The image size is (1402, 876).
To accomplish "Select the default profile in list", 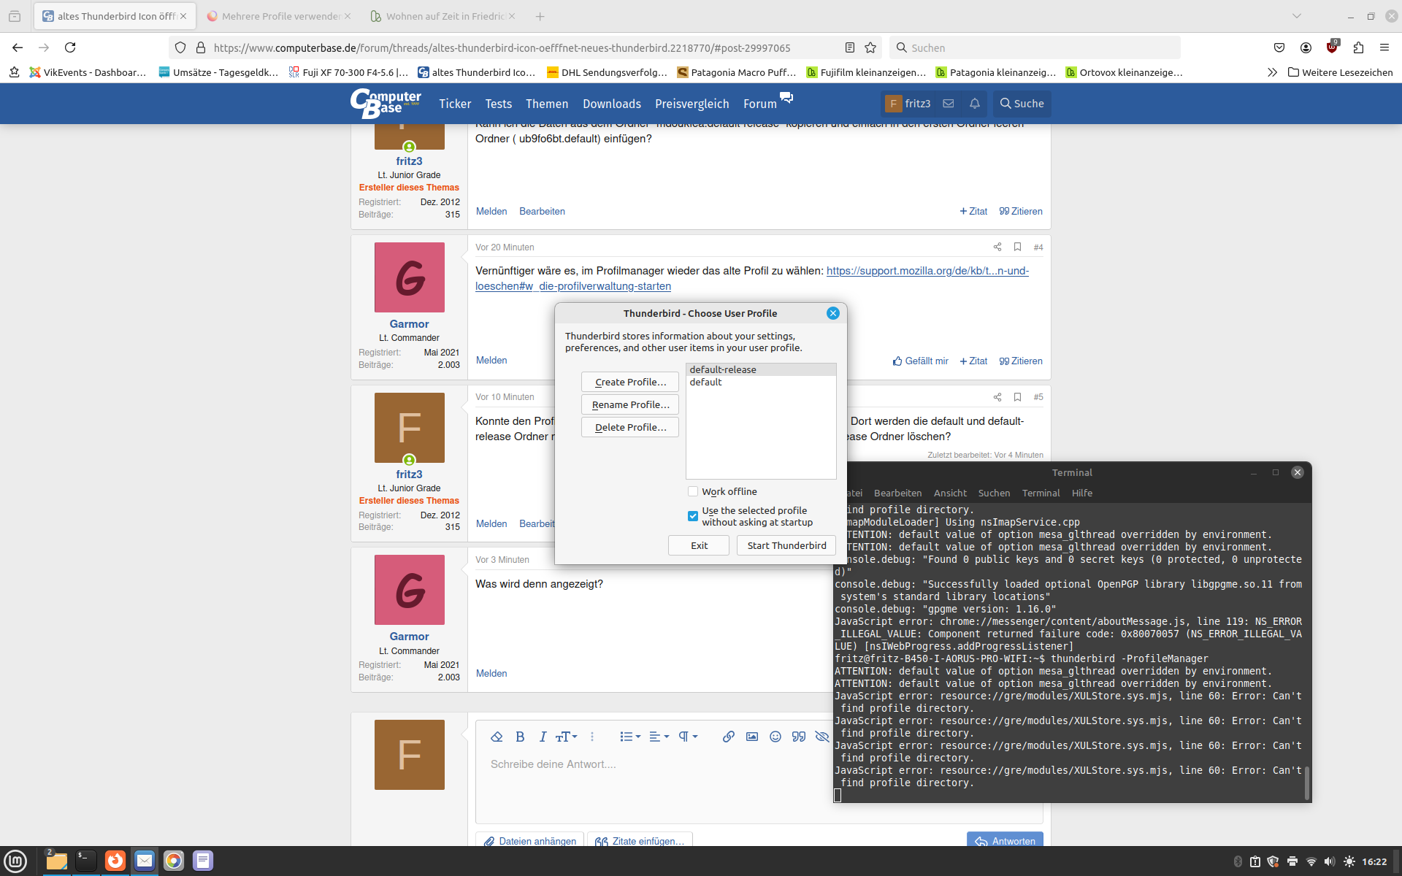I will 705,382.
